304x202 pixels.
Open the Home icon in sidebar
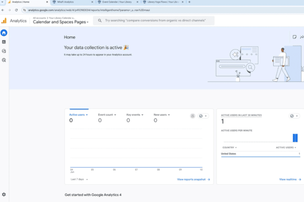(4, 33)
